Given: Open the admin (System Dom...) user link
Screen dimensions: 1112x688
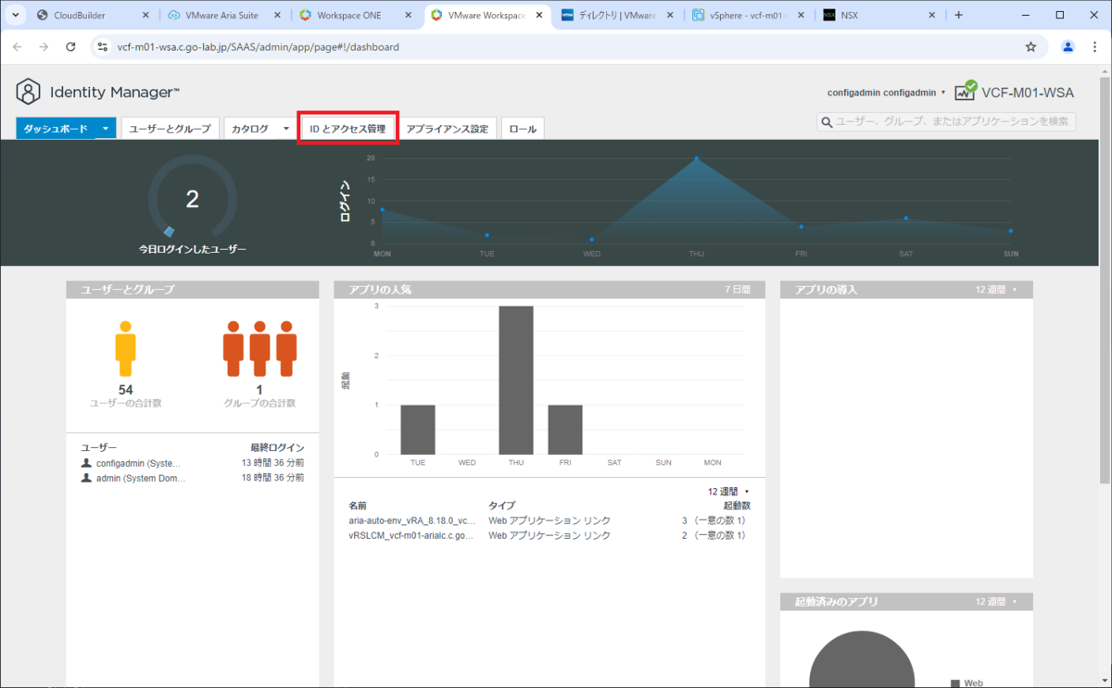Looking at the screenshot, I should pos(141,478).
